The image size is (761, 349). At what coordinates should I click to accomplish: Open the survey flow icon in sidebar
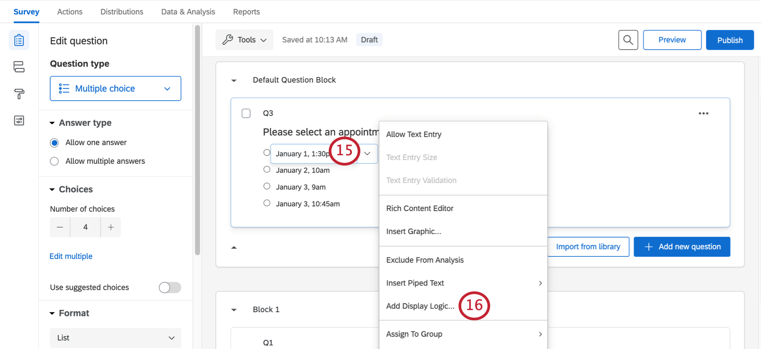coord(19,67)
